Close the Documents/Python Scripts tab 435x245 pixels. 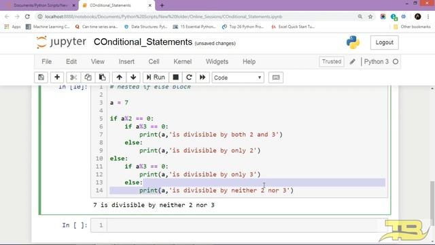(74, 5)
